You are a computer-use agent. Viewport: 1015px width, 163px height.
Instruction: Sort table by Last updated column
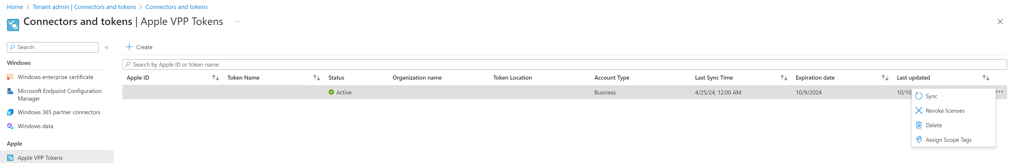click(x=985, y=78)
